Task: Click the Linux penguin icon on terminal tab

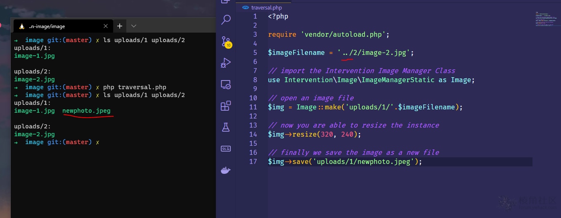Action: pyautogui.click(x=21, y=26)
